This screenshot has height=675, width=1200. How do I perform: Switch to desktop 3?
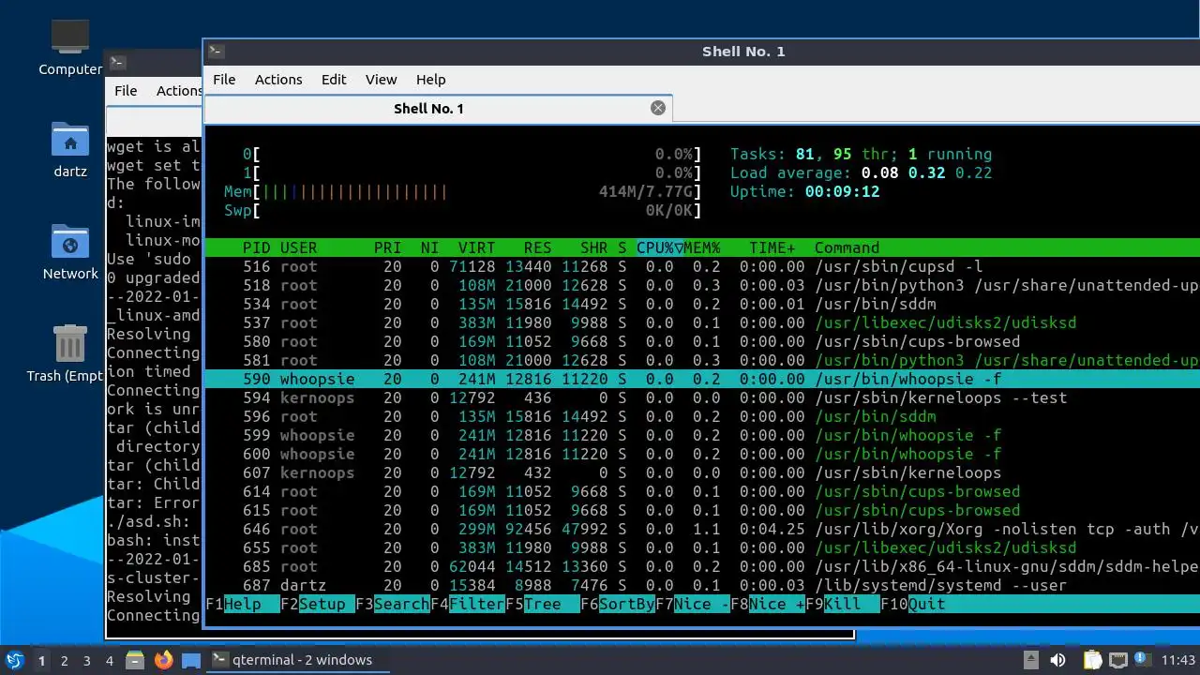[x=86, y=660]
